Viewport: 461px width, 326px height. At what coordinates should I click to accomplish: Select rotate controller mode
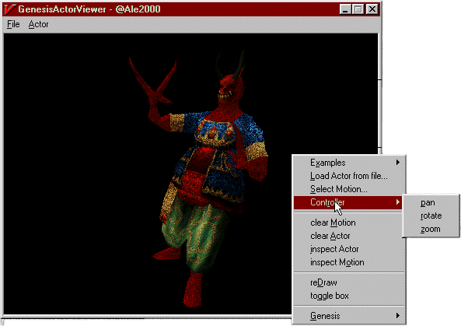pyautogui.click(x=431, y=216)
